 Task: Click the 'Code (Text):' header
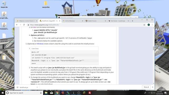tap(35, 49)
